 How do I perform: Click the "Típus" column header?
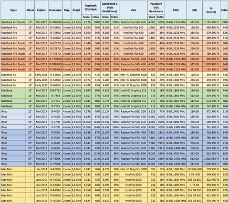pyautogui.click(x=13, y=10)
